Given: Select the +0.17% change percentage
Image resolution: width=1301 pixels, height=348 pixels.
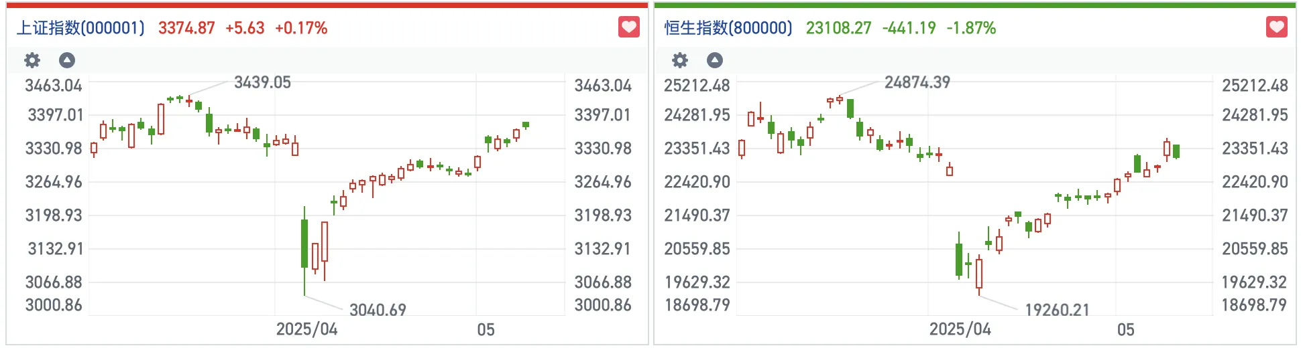Looking at the screenshot, I should (301, 28).
